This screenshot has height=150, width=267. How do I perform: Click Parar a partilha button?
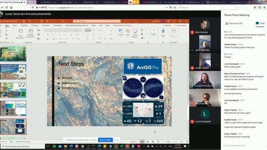[x=106, y=140]
